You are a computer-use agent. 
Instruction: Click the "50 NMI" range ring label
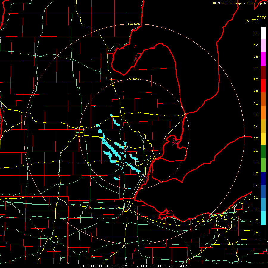134,79
